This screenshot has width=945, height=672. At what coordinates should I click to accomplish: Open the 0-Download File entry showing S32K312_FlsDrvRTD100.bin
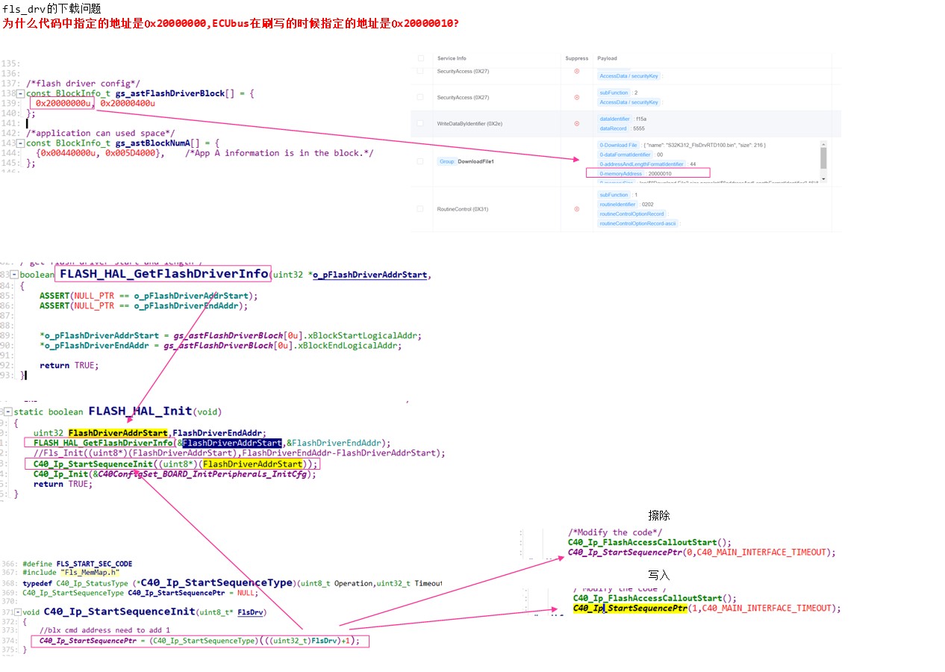[618, 145]
